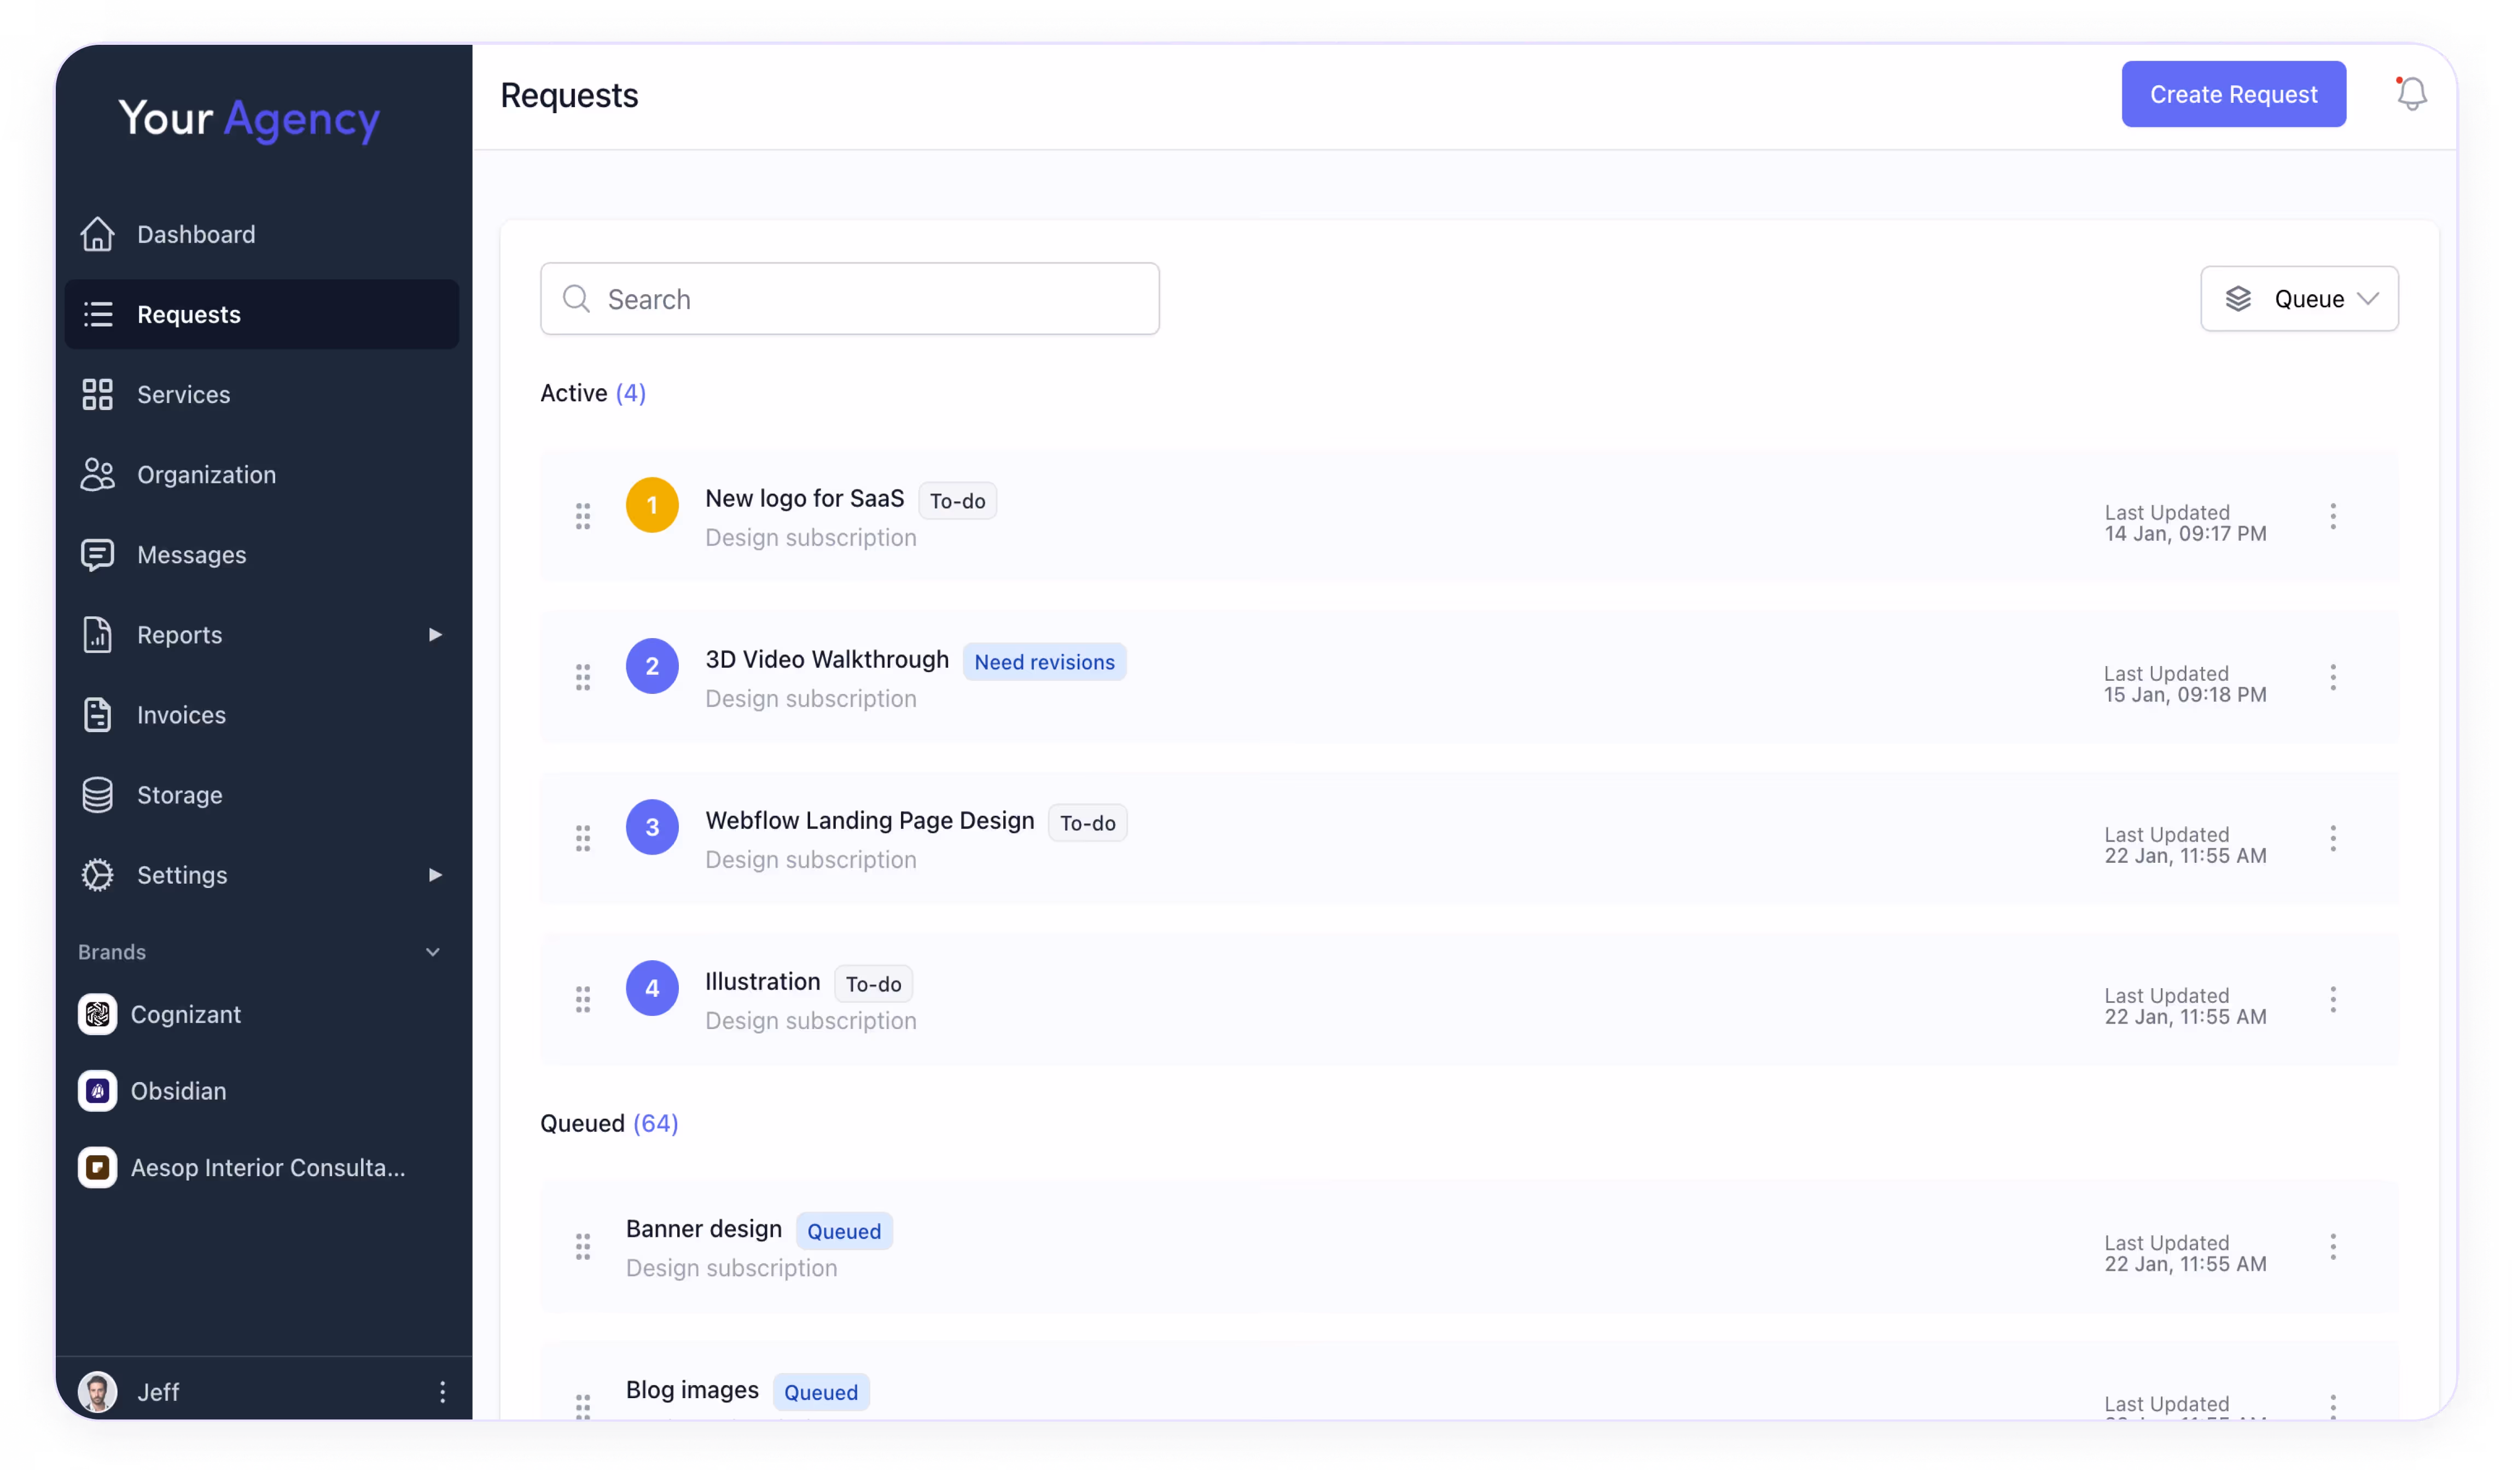Click the Dashboard home icon

[x=97, y=234]
